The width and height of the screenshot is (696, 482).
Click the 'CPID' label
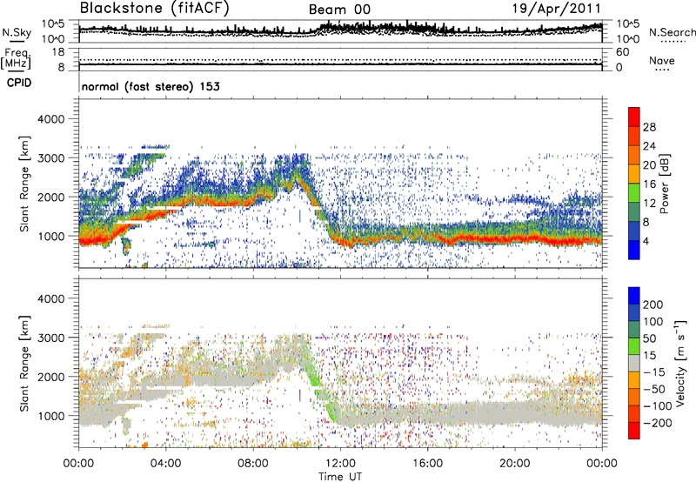tap(19, 83)
